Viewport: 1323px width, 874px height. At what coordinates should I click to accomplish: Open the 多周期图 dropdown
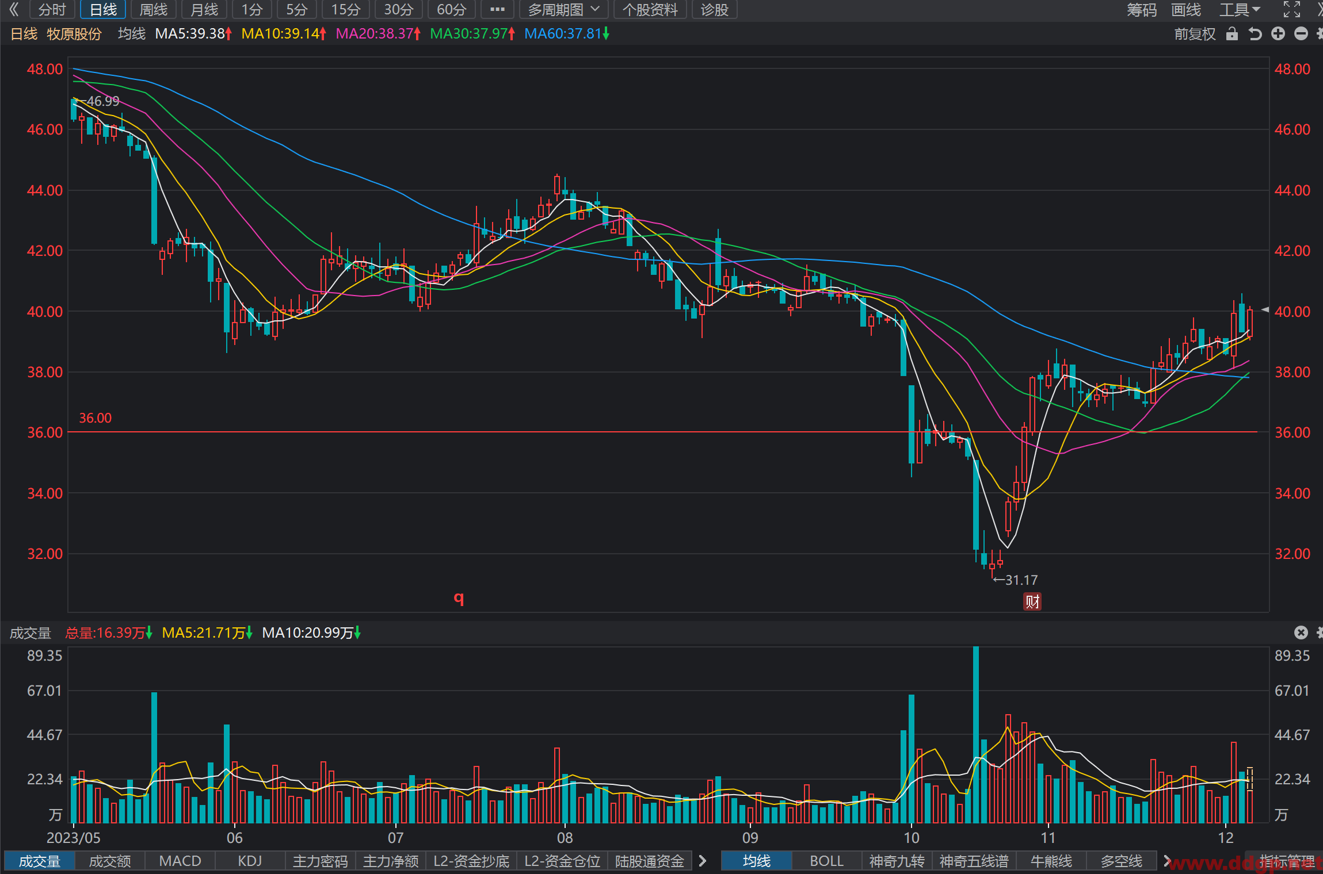click(563, 10)
